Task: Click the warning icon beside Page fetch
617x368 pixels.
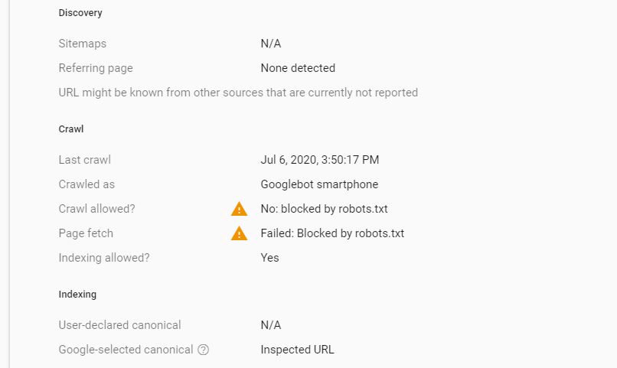Action: [240, 233]
